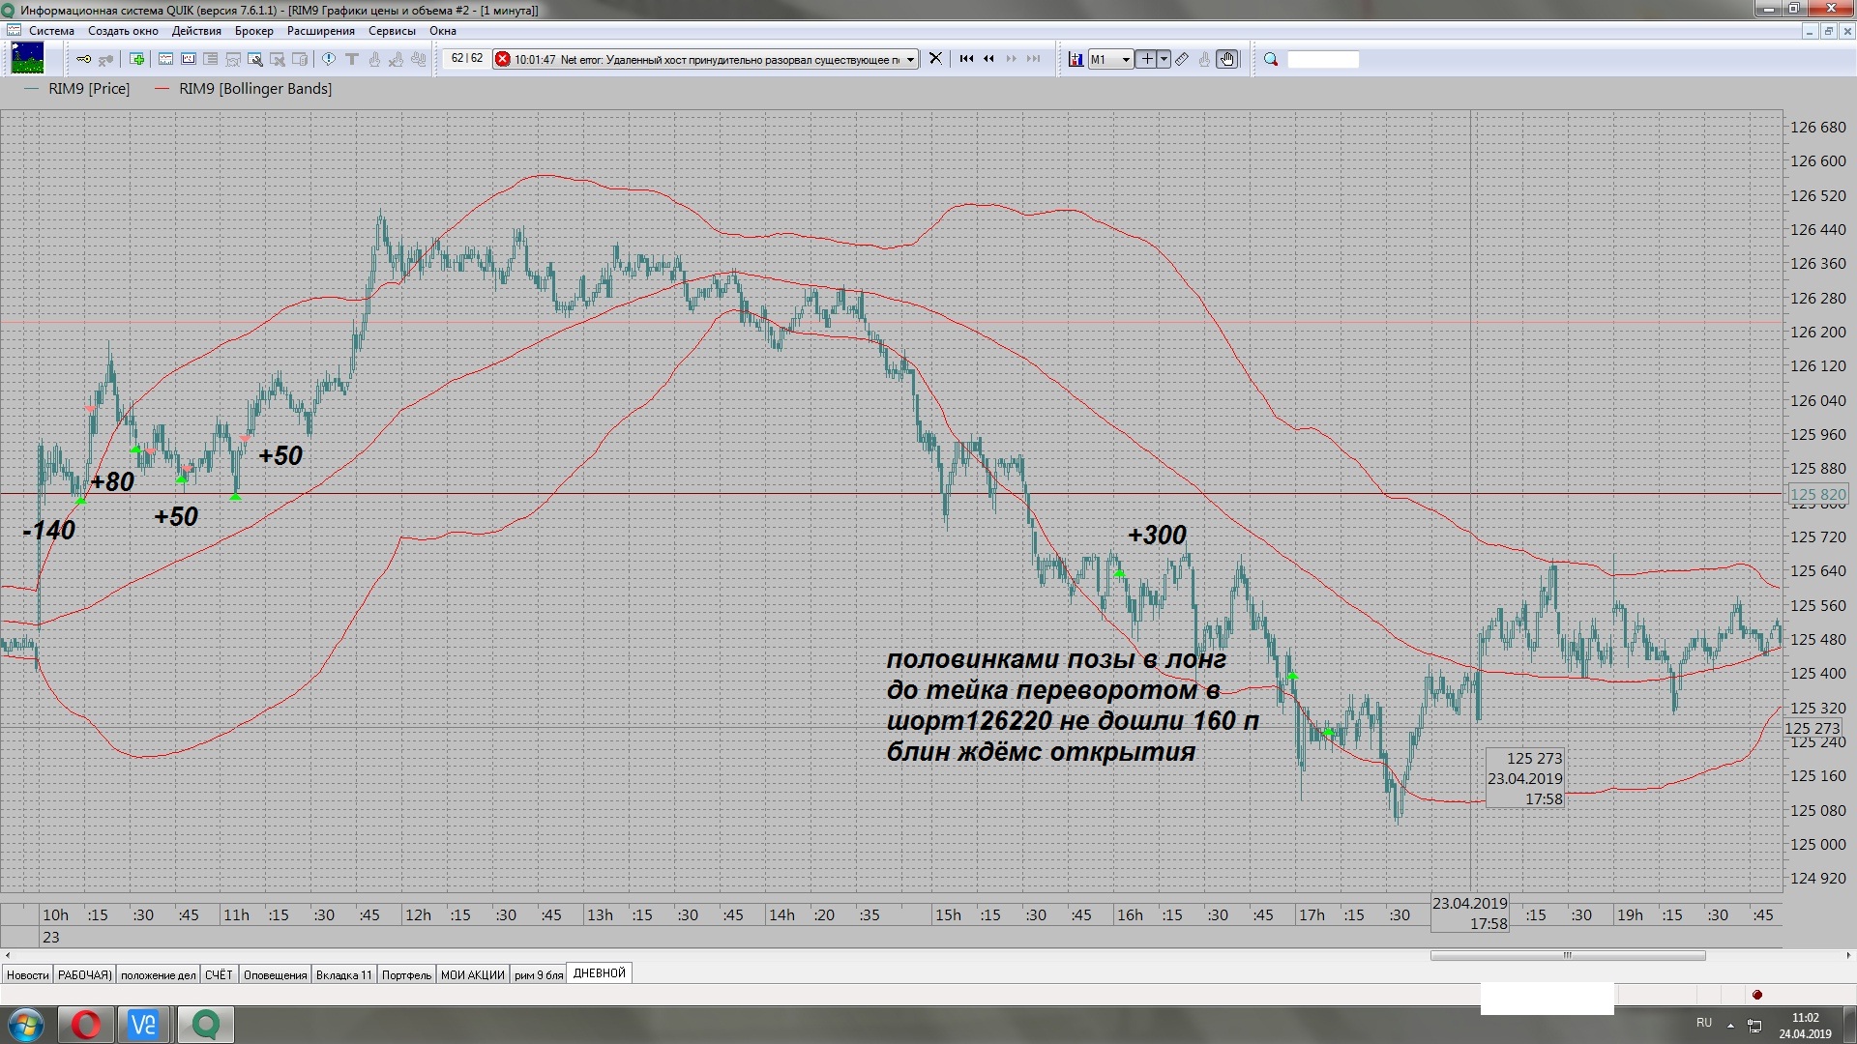Open the Брокер menu
This screenshot has width=1857, height=1044.
[x=253, y=31]
